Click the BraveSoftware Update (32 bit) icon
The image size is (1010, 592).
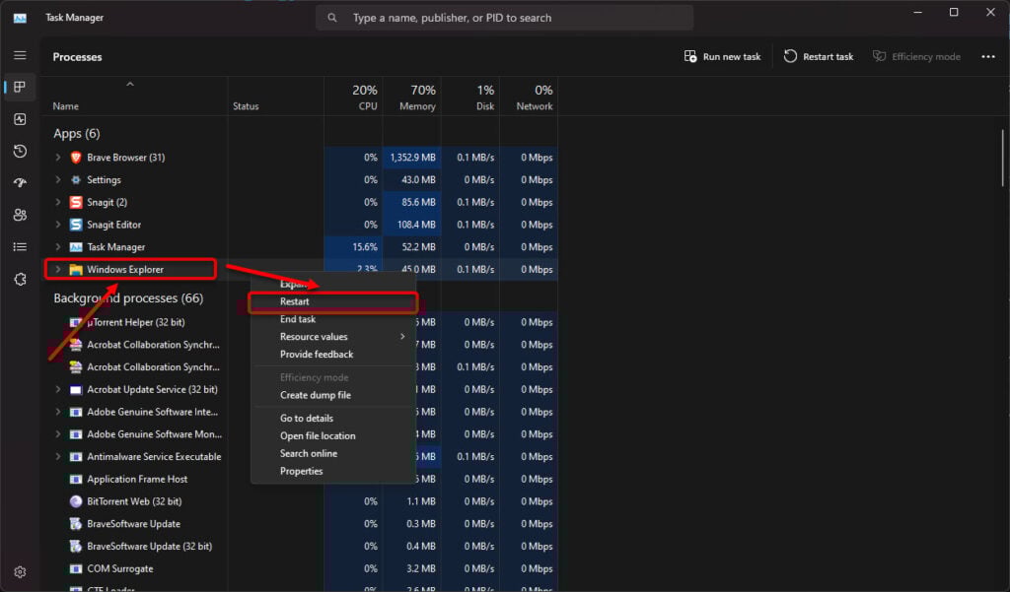tap(76, 547)
